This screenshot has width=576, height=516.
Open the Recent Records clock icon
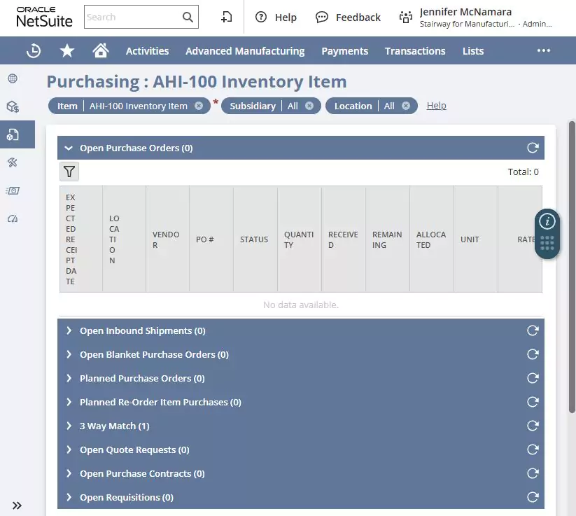pos(34,50)
